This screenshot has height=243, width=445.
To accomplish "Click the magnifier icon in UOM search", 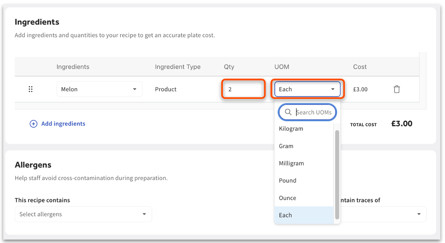I will point(288,112).
